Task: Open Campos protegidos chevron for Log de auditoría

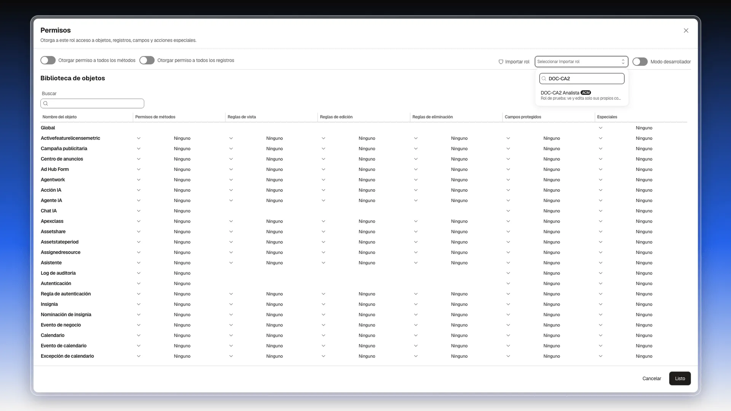Action: (508, 273)
